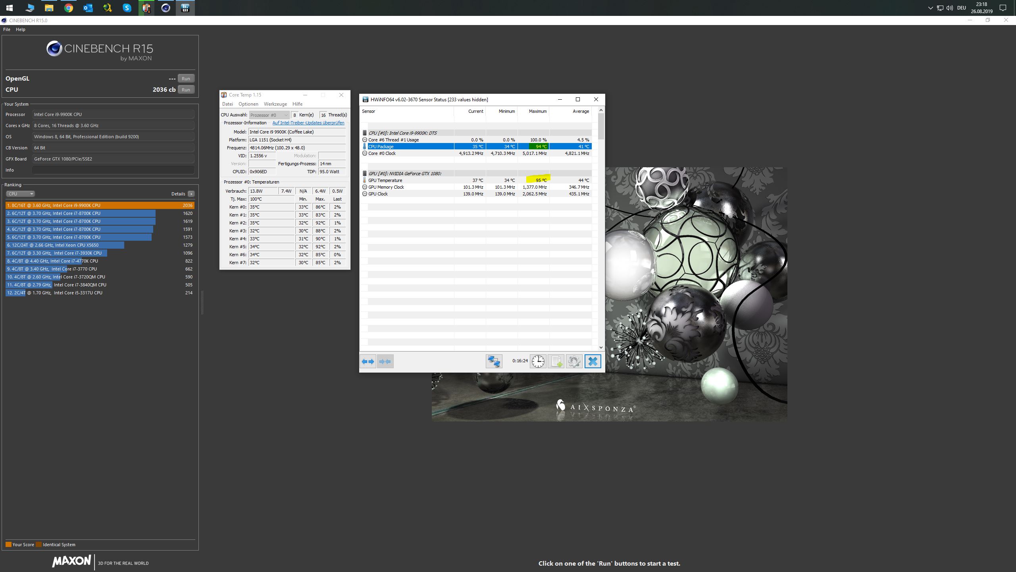Run the CPU benchmark test

coord(186,90)
